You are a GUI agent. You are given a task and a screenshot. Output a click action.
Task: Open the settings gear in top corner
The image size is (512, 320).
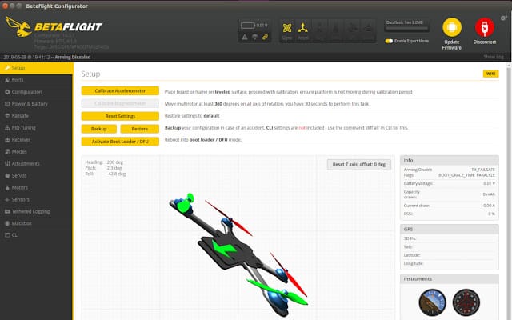(x=504, y=18)
